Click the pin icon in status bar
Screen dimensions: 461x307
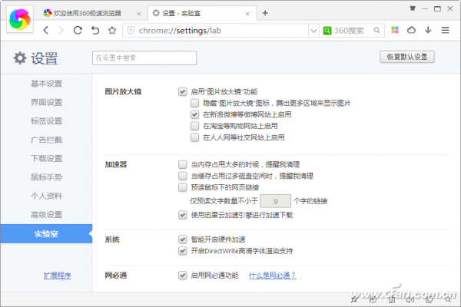pyautogui.click(x=354, y=299)
